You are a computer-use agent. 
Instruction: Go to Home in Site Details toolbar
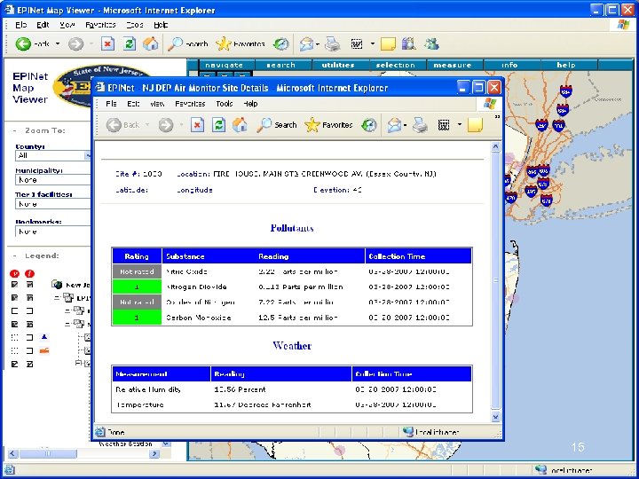pos(240,125)
